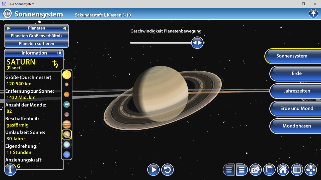Viewport: 321px width, 180px height.
Task: Click the camera screenshot icon
Action: (255, 170)
